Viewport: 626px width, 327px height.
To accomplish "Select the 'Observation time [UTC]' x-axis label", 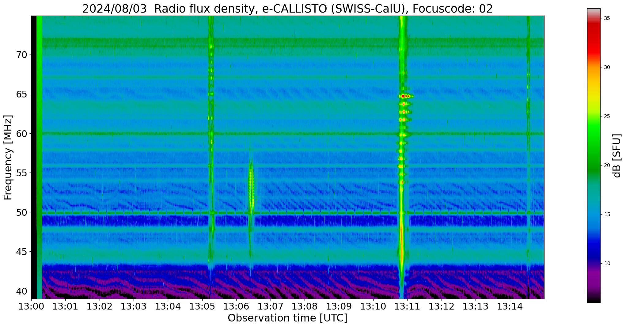I will [x=287, y=318].
